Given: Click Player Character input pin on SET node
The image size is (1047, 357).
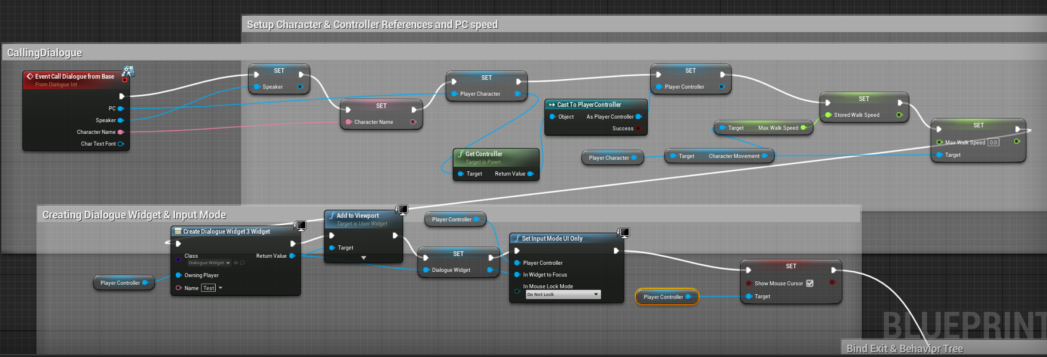Looking at the screenshot, I should tap(454, 94).
